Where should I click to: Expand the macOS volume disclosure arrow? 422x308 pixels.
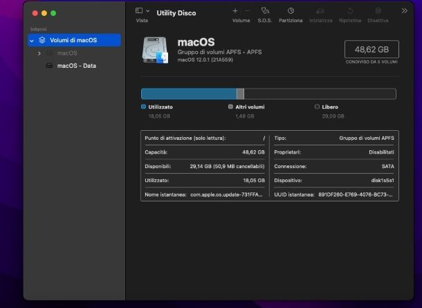coord(39,53)
